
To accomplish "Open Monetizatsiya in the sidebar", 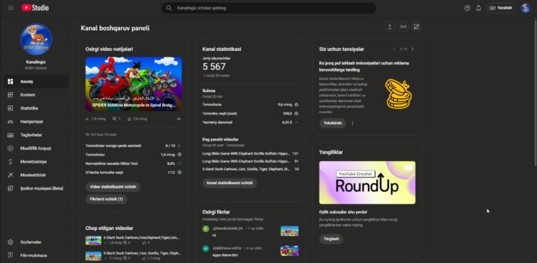I will 36,162.
